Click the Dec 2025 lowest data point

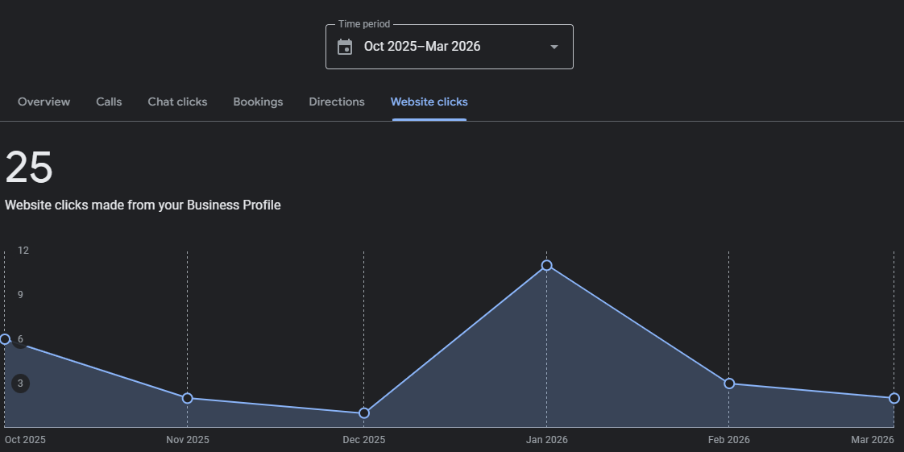pyautogui.click(x=364, y=413)
